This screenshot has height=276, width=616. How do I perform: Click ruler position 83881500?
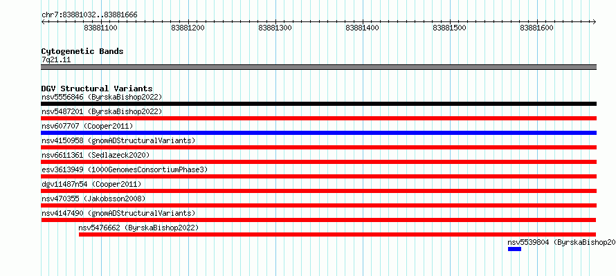pyautogui.click(x=450, y=28)
